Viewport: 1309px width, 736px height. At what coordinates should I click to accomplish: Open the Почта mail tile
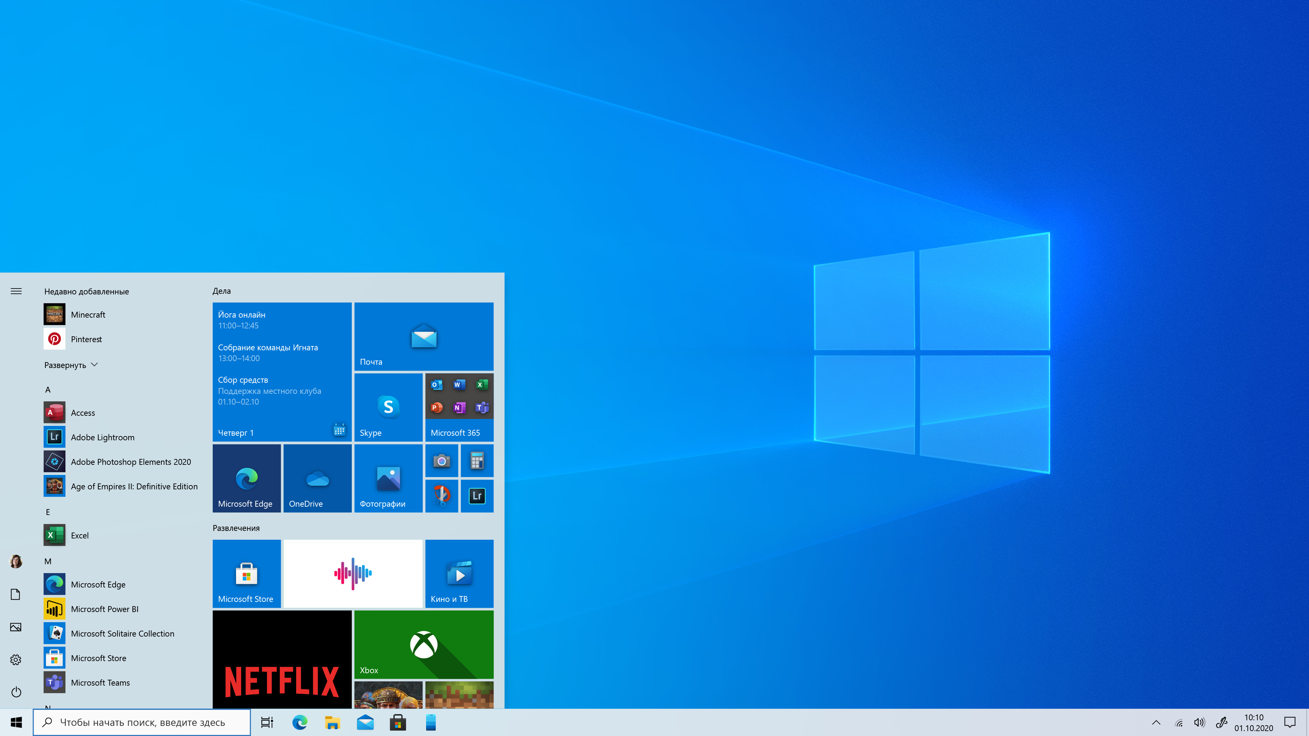coord(423,336)
